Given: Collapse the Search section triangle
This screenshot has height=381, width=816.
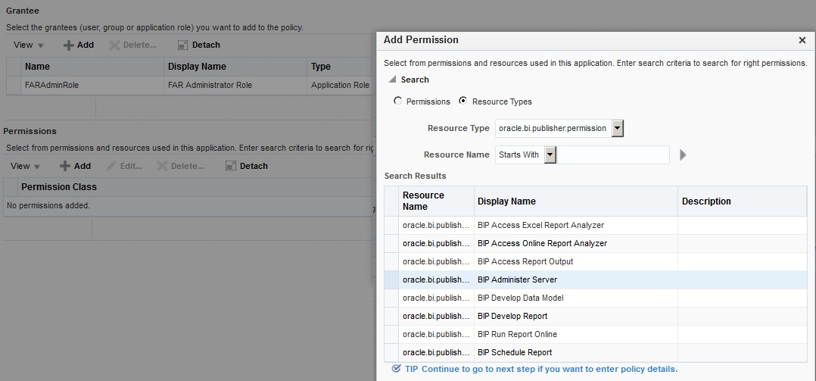Looking at the screenshot, I should tap(392, 80).
